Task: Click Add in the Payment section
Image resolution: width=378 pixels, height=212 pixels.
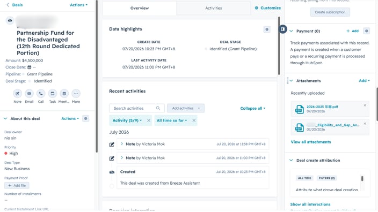Action: [x=352, y=31]
